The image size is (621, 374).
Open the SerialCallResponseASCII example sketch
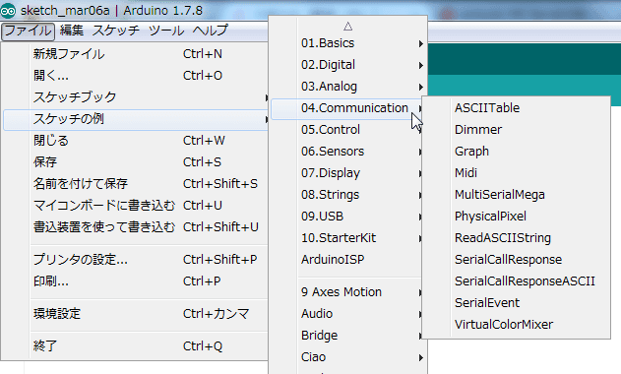coord(516,281)
